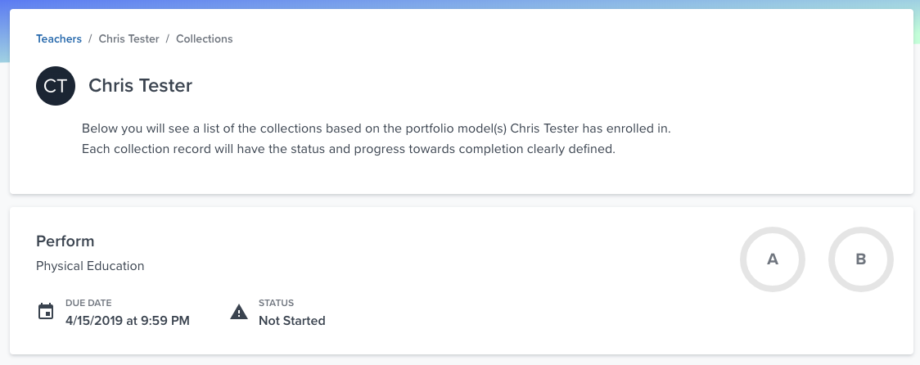
Task: Click the 'Each collection record' description line
Action: 348,149
